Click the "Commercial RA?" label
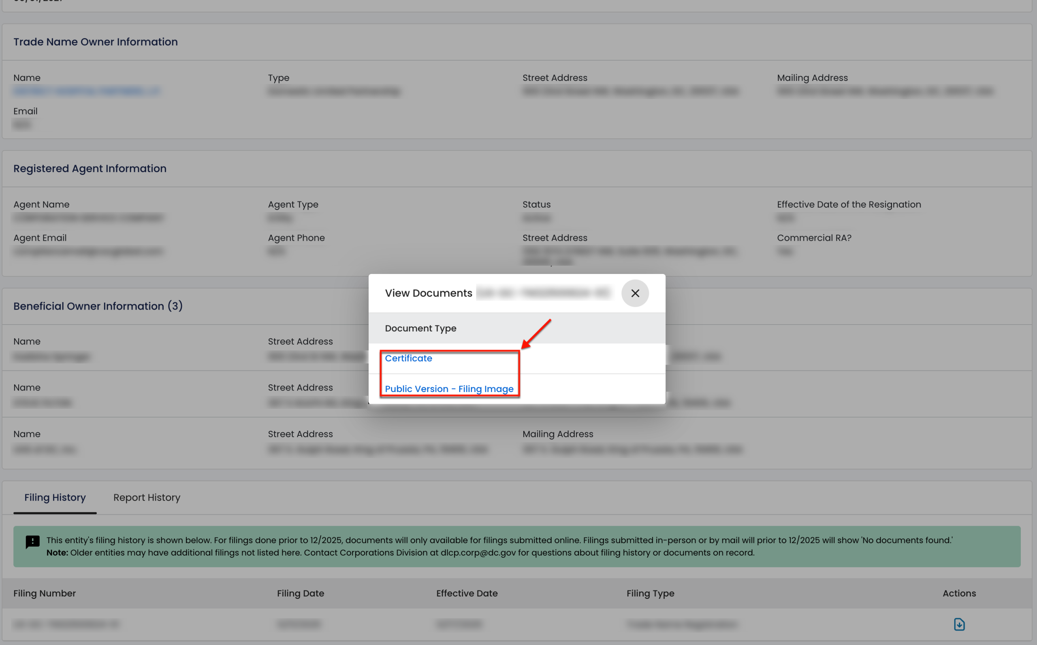This screenshot has width=1037, height=645. [x=814, y=238]
